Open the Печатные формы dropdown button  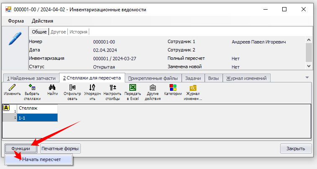[x=60, y=149]
